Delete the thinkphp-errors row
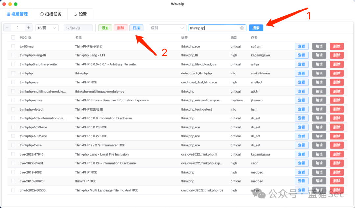This screenshot has width=355, height=208. [x=337, y=100]
